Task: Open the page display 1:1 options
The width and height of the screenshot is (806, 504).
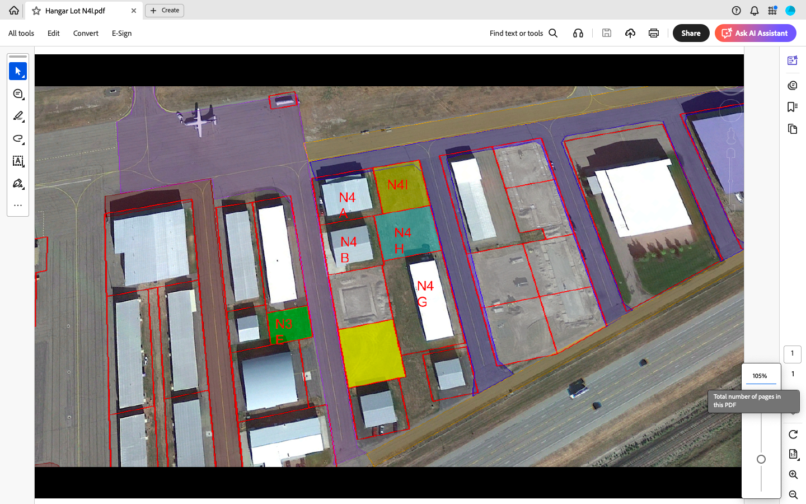Action: tap(793, 454)
